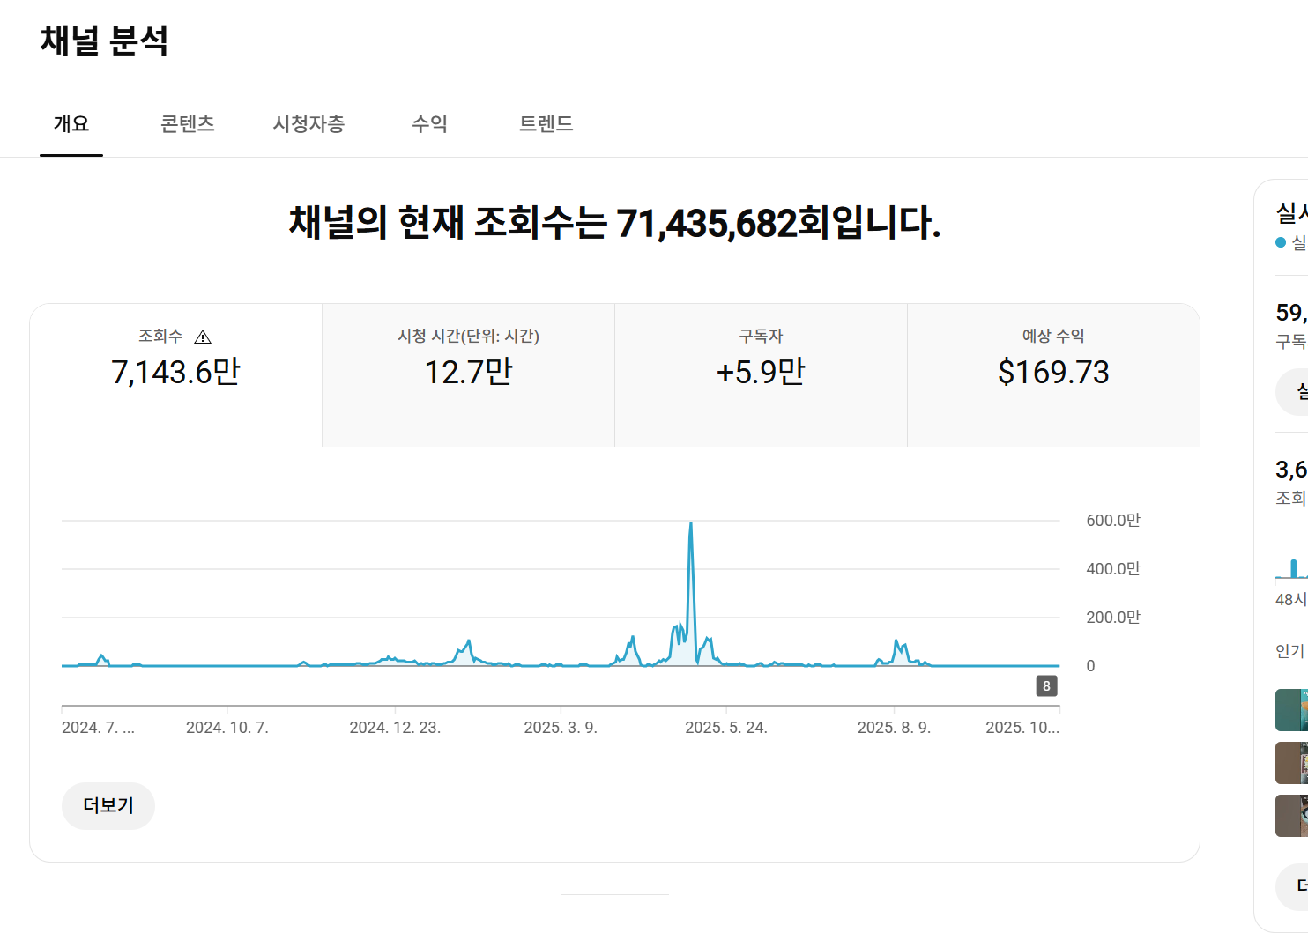Switch to the 개요 tab
Viewport: 1308px width, 933px height.
(x=71, y=124)
